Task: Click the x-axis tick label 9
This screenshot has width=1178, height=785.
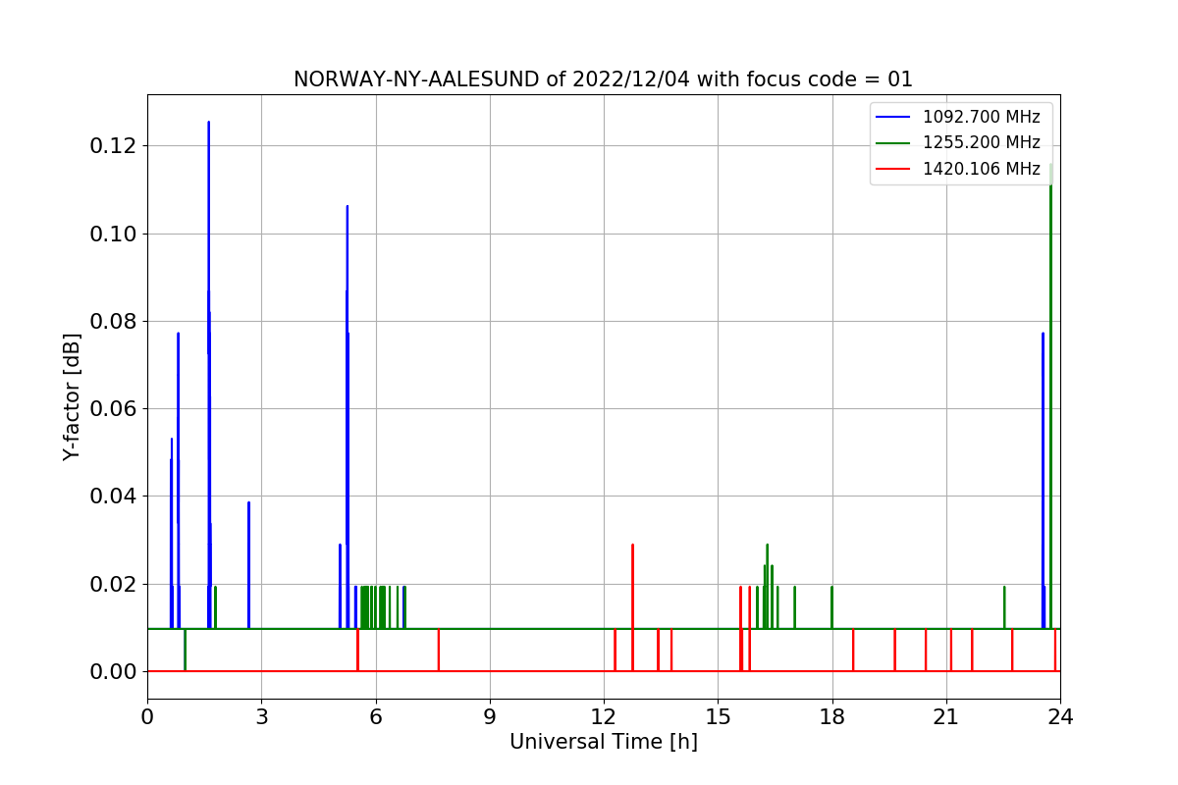Action: click(x=490, y=717)
